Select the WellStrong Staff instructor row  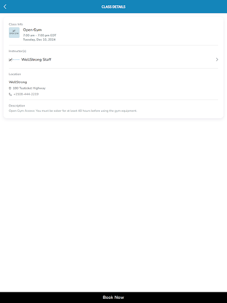[x=113, y=60]
